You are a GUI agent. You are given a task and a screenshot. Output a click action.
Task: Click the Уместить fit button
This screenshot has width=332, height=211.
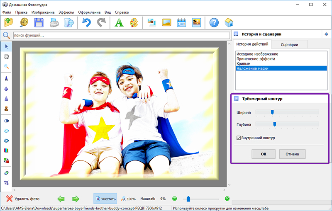tap(105, 199)
